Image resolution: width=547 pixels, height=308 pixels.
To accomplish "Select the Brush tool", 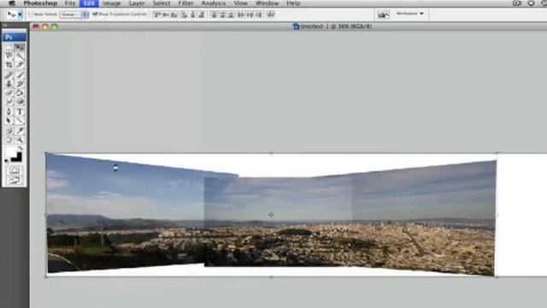I will pos(20,75).
